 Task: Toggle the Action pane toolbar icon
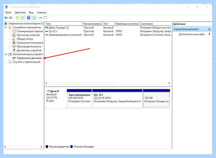pos(34,18)
